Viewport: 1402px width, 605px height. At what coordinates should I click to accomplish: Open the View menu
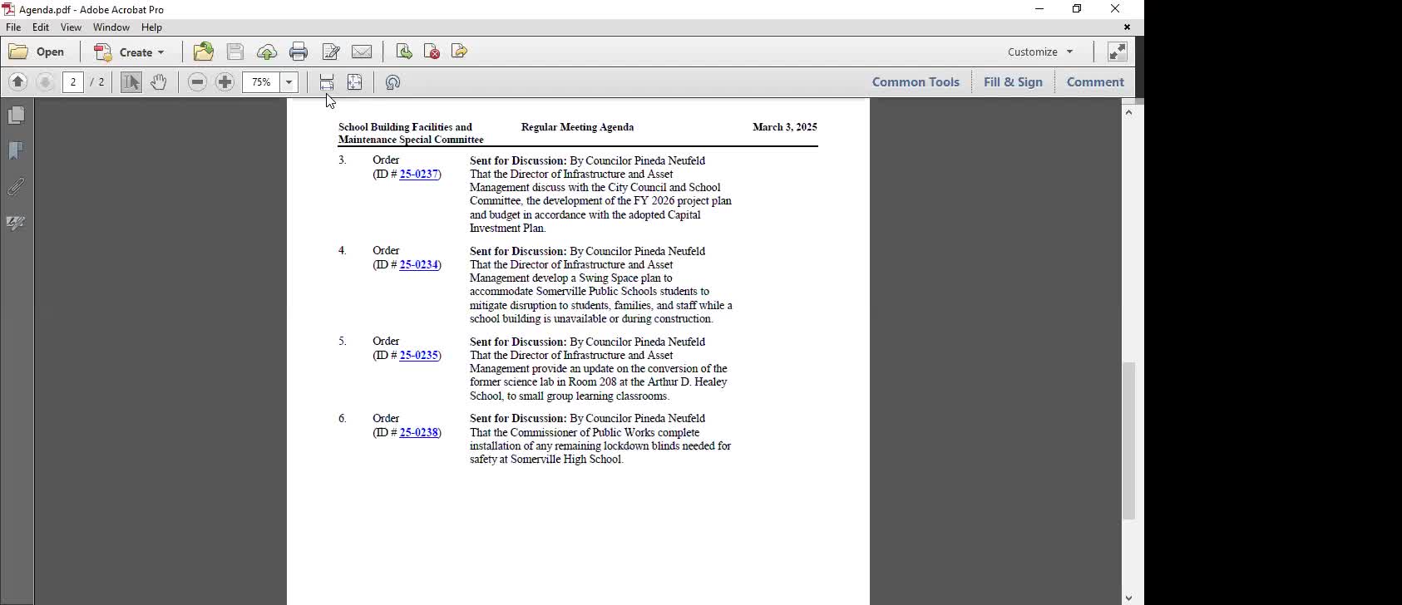tap(71, 27)
